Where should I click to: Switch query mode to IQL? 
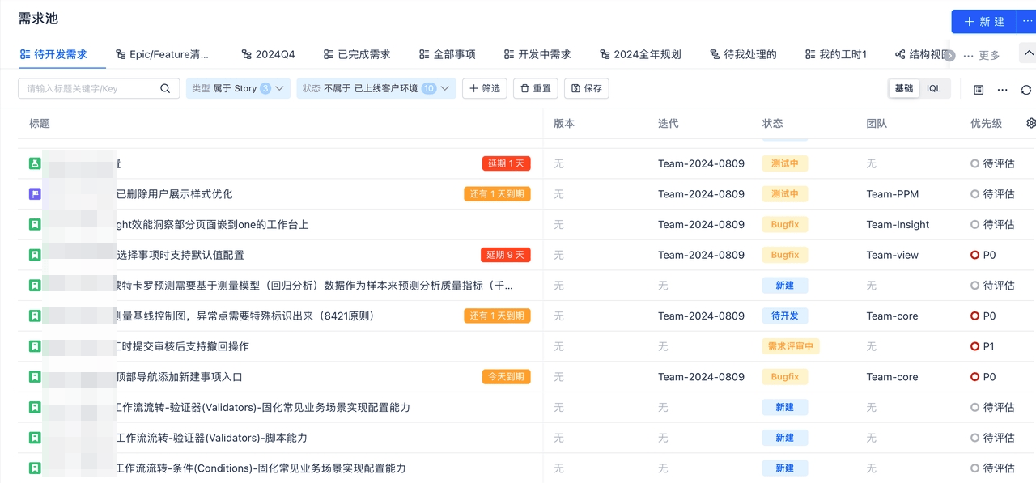pyautogui.click(x=933, y=88)
